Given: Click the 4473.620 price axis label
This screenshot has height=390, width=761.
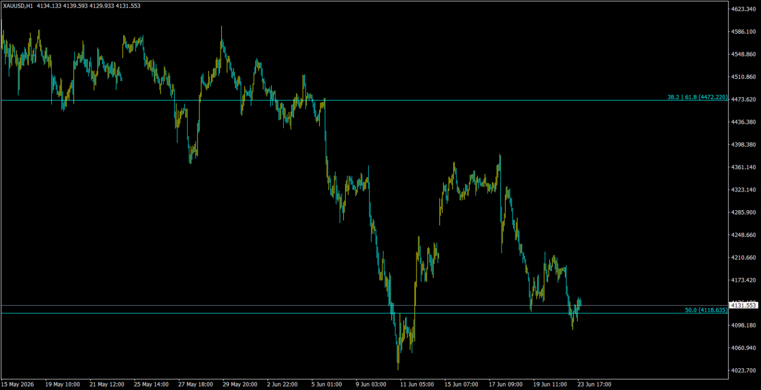Looking at the screenshot, I should coord(743,100).
